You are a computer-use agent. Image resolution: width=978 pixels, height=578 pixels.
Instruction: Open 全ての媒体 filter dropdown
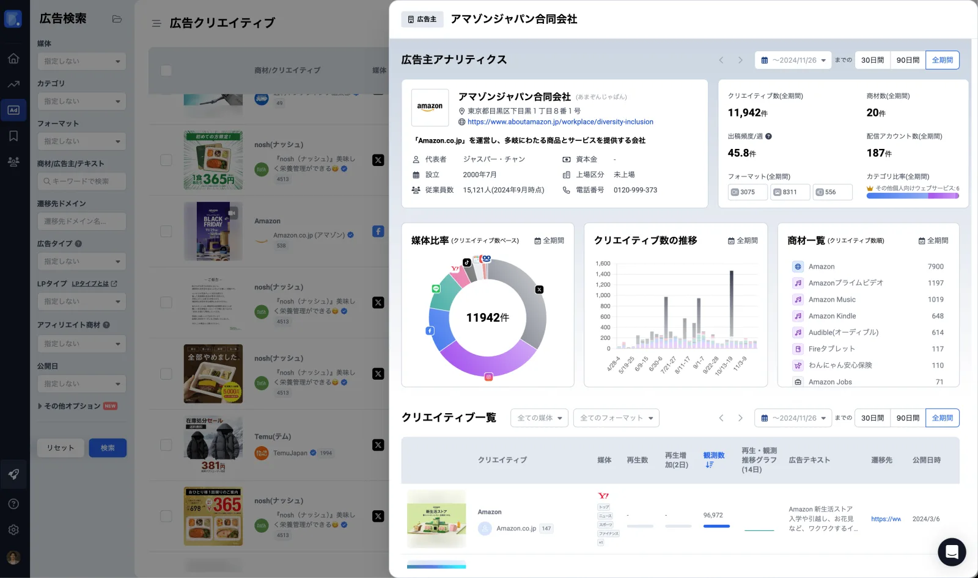tap(539, 418)
